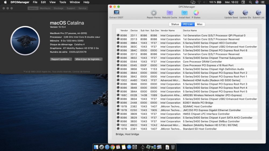
Task: Open Finder from the dock
Action: tap(96, 147)
